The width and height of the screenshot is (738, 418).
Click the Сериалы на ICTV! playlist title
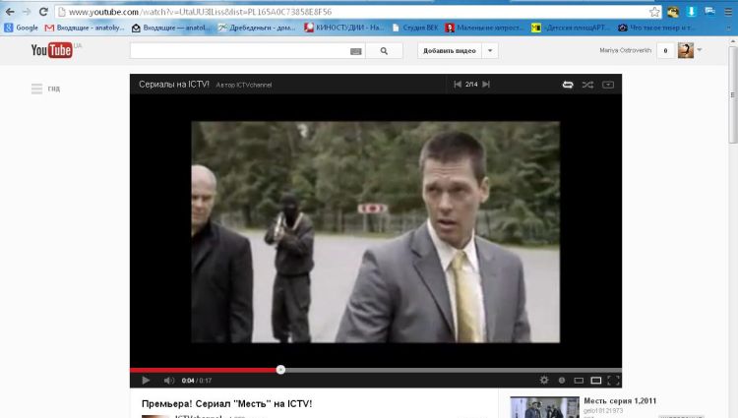(173, 85)
